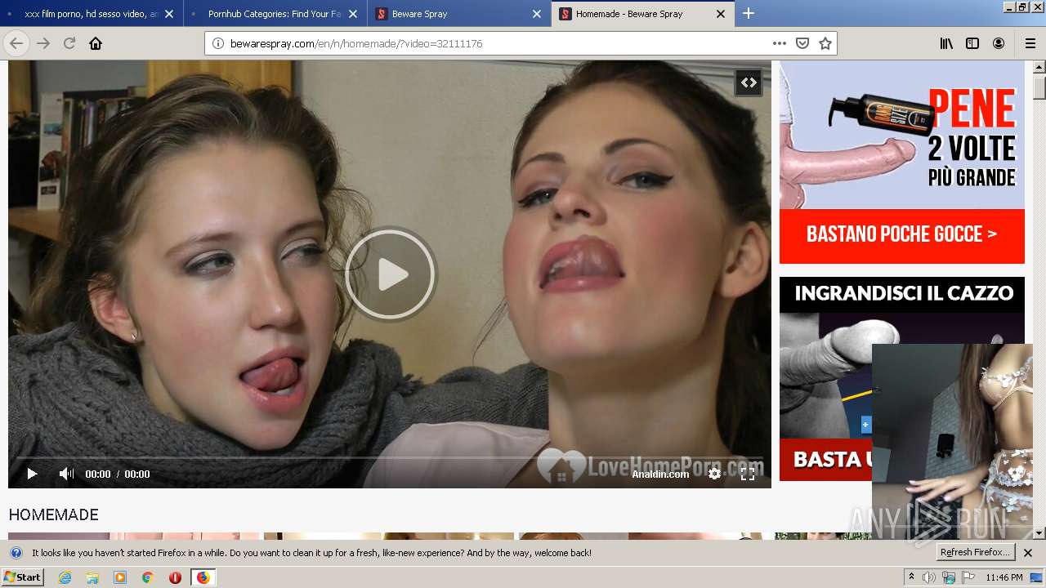The image size is (1046, 588).
Task: Open the Windows Start menu
Action: pos(22,577)
